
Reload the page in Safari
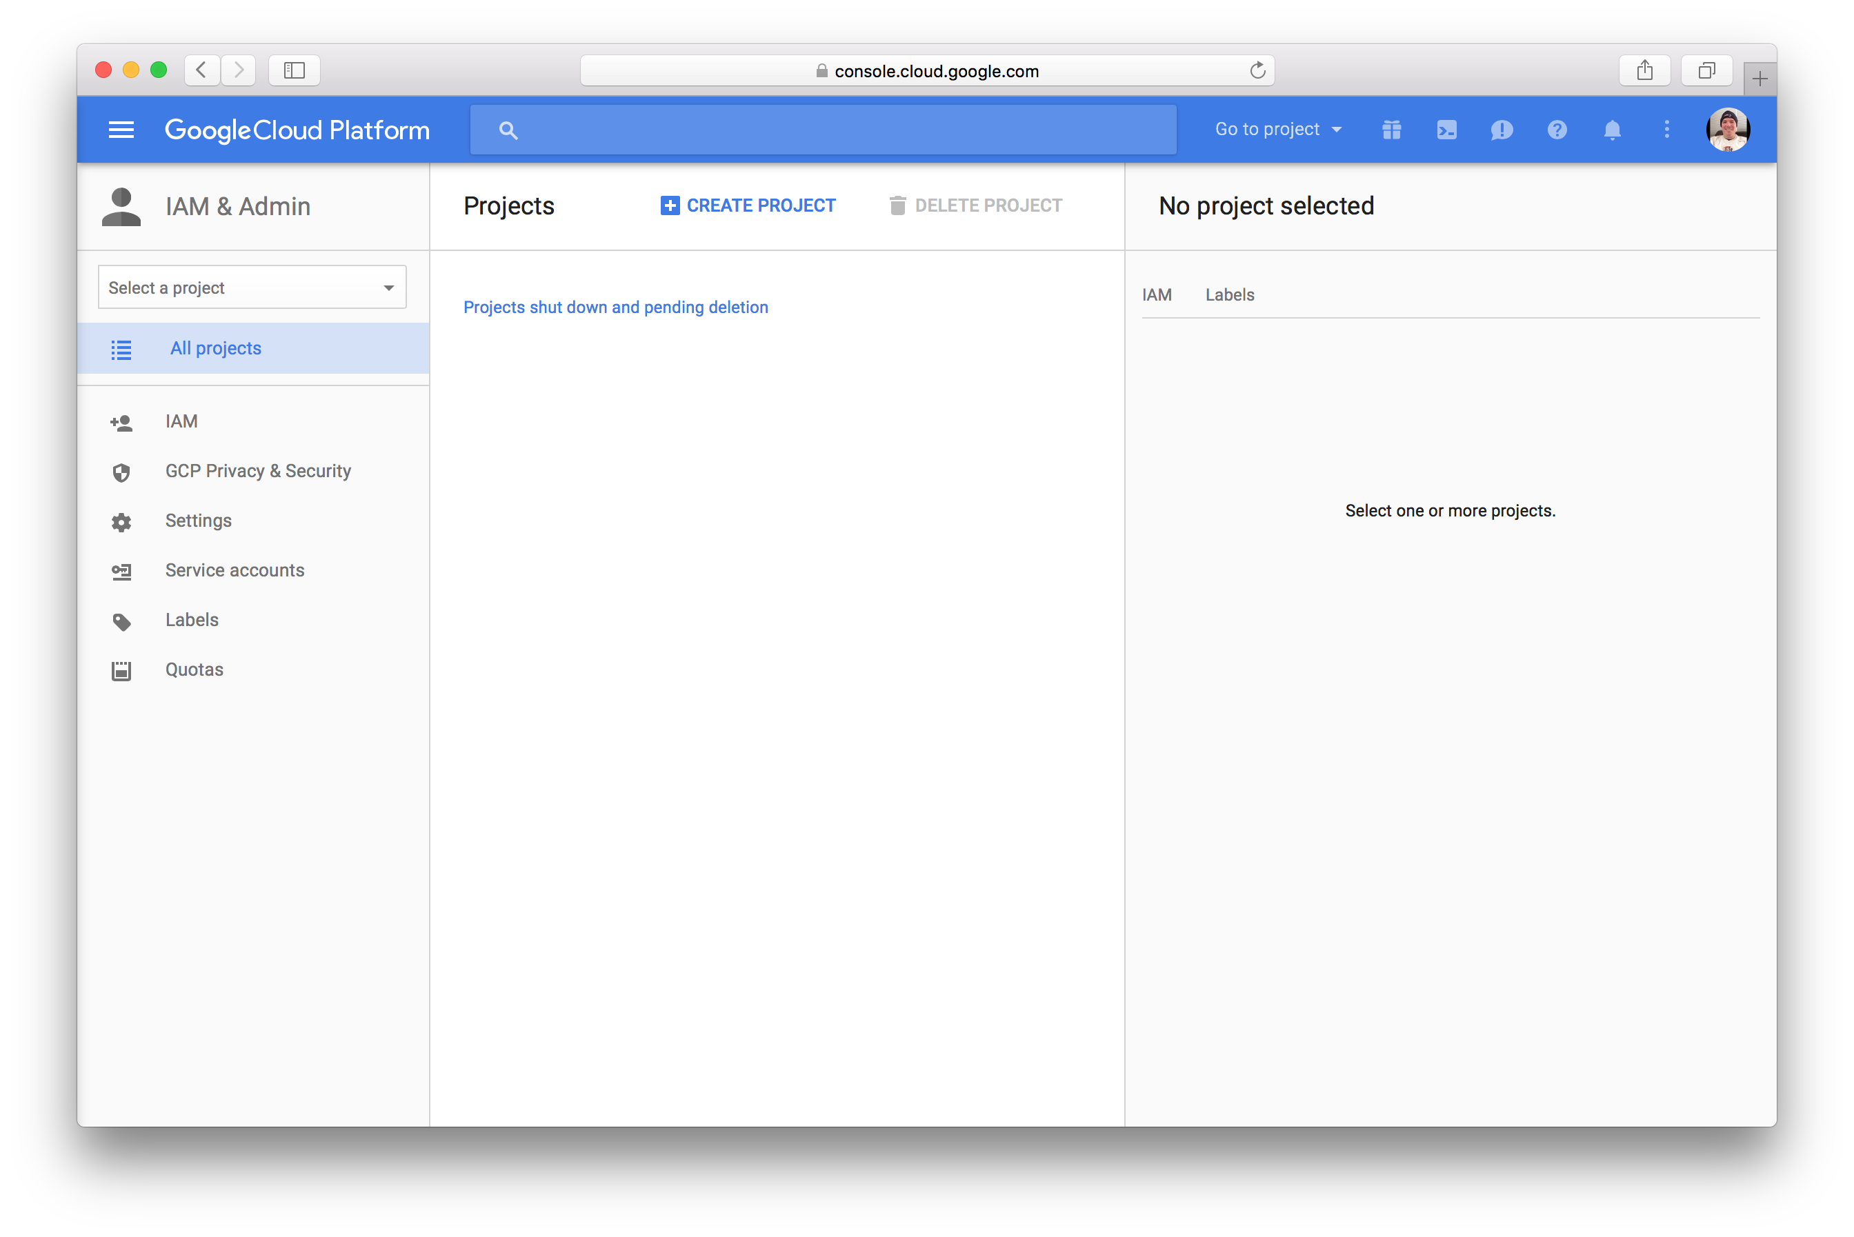(x=1257, y=70)
